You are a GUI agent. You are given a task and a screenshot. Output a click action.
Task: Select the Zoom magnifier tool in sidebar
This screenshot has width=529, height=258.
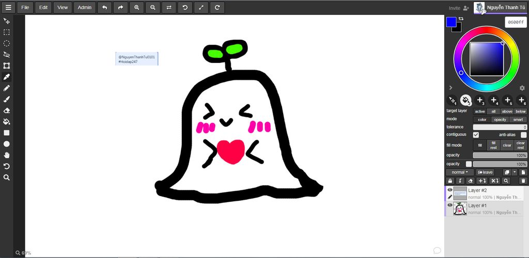(6, 178)
